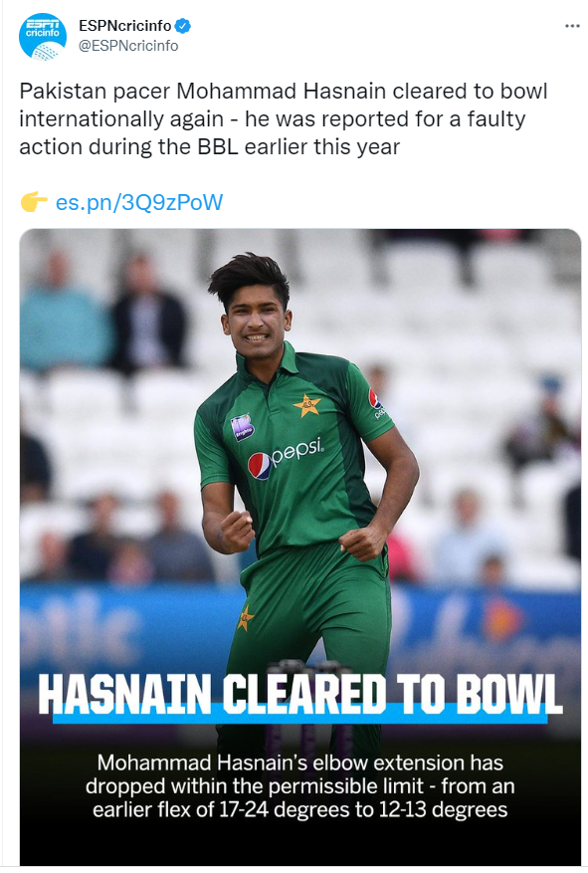The image size is (588, 873).
Task: Click the HASNAIN CLEARED TO BOWL headline
Action: coord(300,694)
